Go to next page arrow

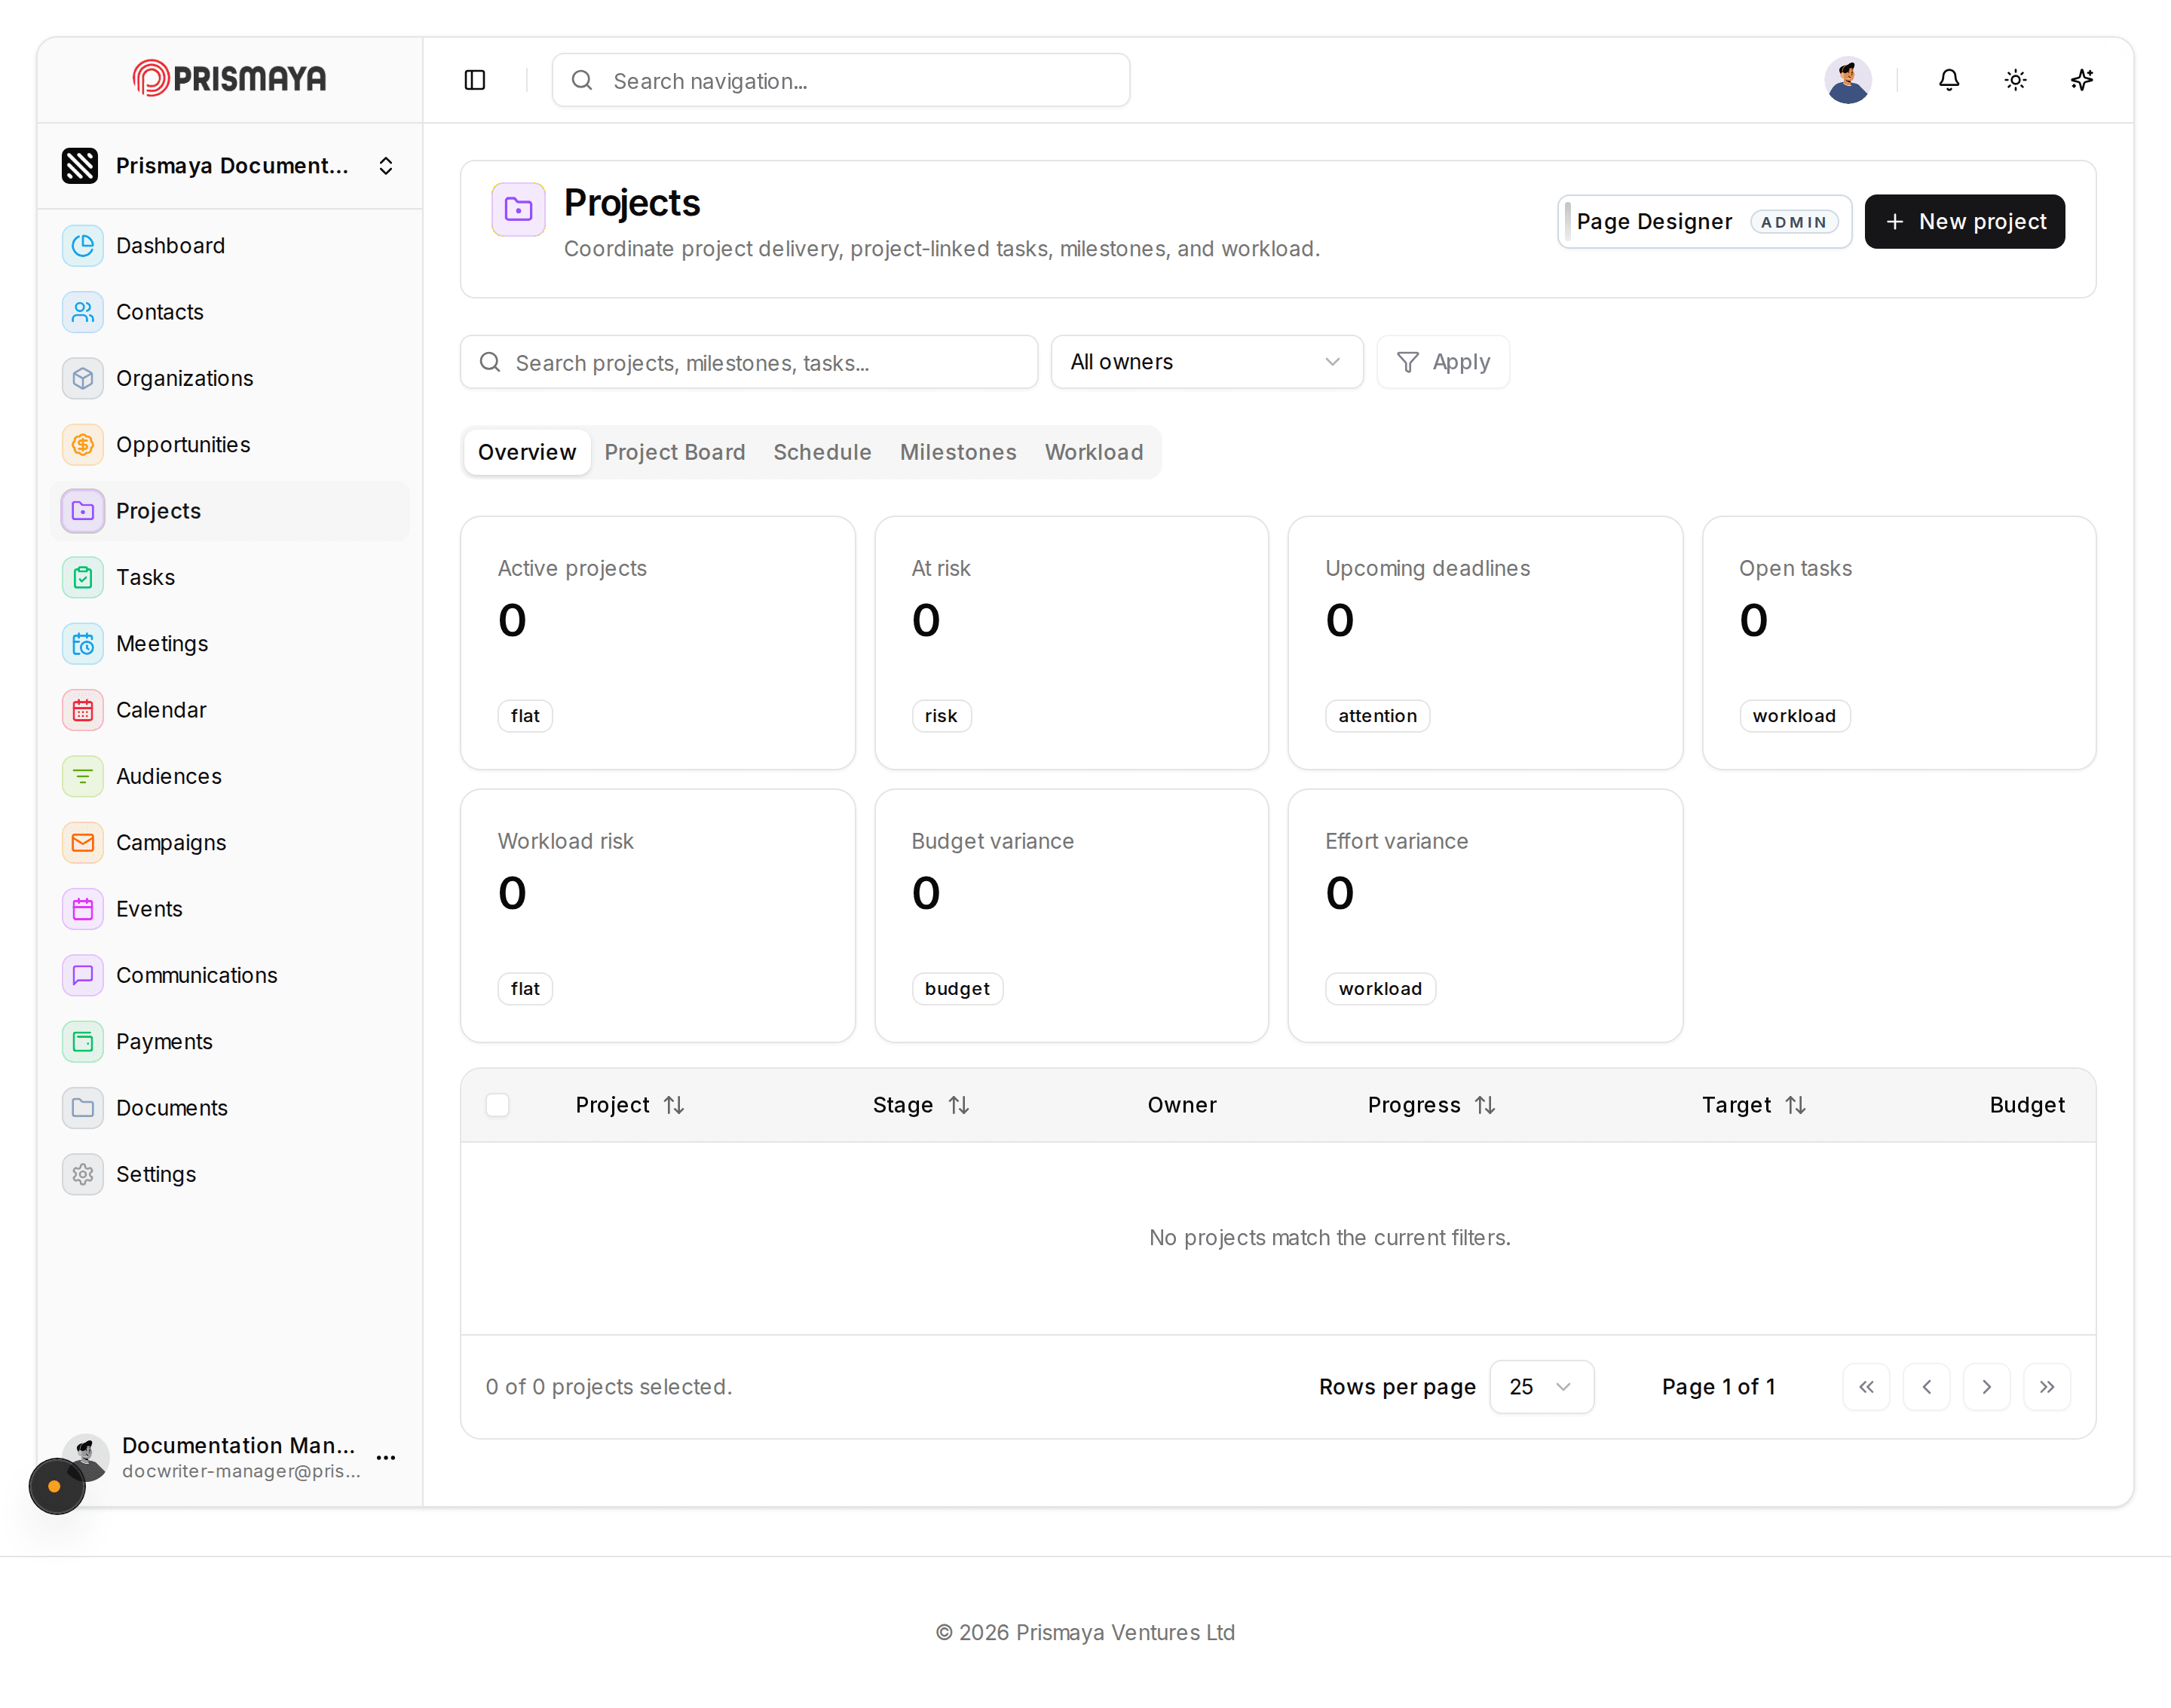pos(1987,1387)
